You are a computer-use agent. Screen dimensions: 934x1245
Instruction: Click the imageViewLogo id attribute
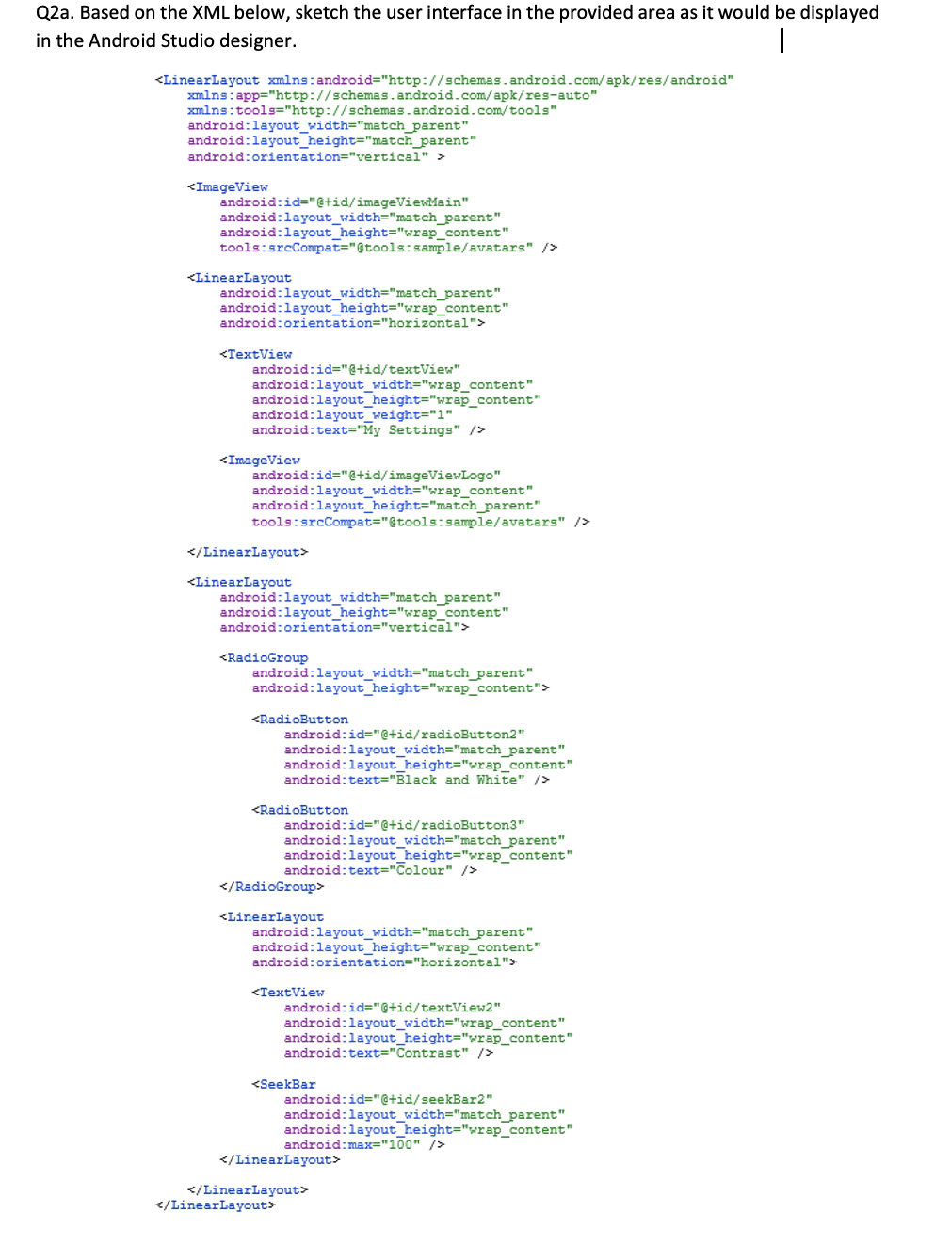(376, 475)
